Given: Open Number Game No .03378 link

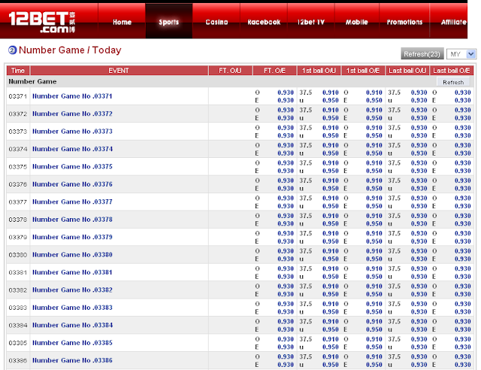Looking at the screenshot, I should tap(72, 220).
